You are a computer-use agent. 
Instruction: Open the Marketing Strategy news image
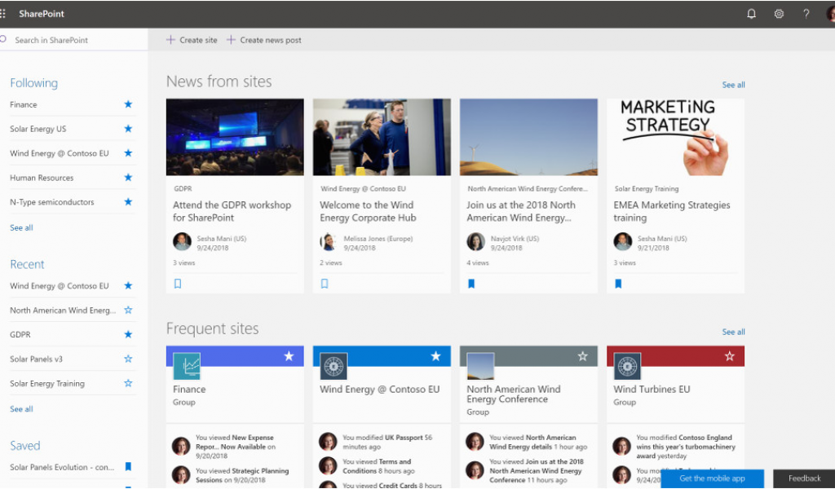tap(675, 137)
